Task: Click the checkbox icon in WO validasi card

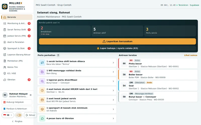Action: pyautogui.click(x=42, y=72)
